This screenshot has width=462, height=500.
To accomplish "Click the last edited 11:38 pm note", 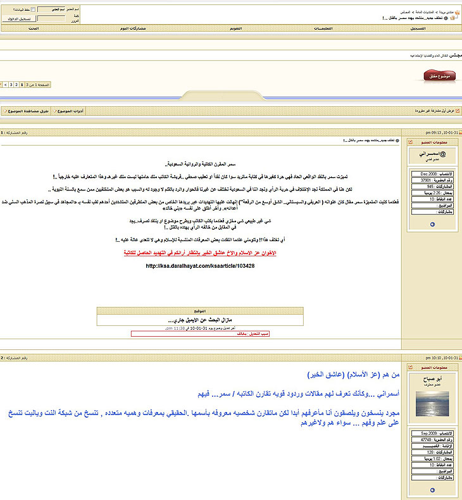I will (x=200, y=328).
